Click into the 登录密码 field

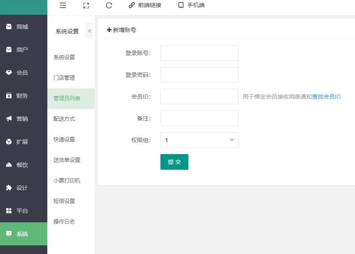pos(200,75)
